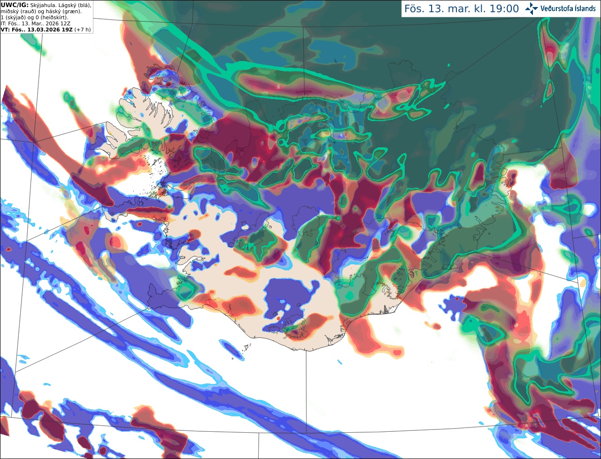Click the 'VT: Fös.. 13.03.2026 19Z (+7 h)' line

click(x=46, y=29)
